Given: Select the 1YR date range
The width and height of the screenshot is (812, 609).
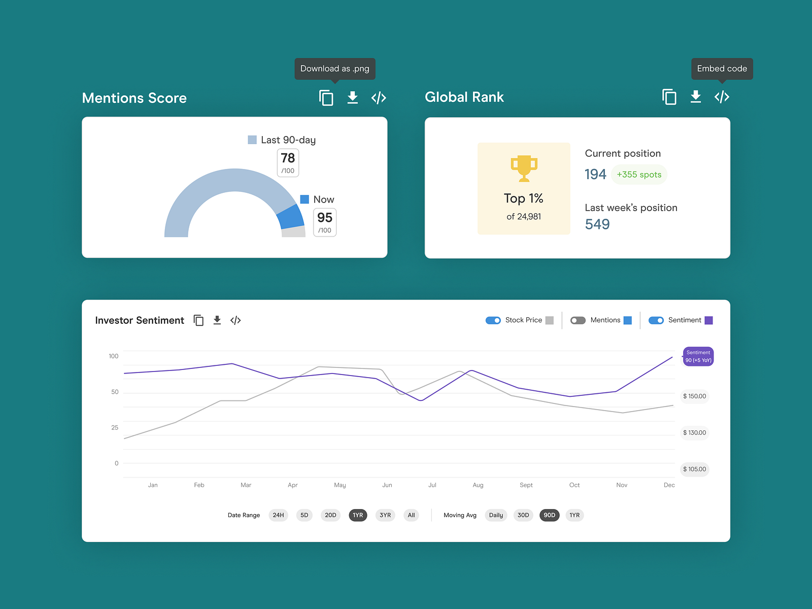Looking at the screenshot, I should [x=358, y=515].
